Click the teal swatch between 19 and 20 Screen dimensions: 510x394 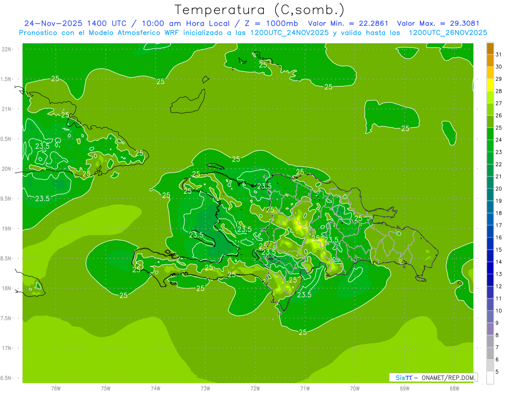(490, 195)
